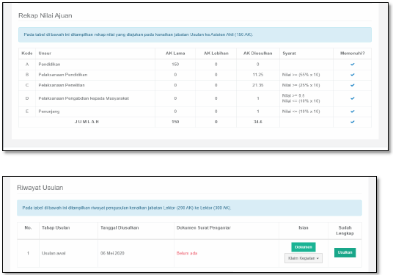This screenshot has width=393, height=275.
Task: Click the 'AK Lama' column header
Action: (x=175, y=53)
